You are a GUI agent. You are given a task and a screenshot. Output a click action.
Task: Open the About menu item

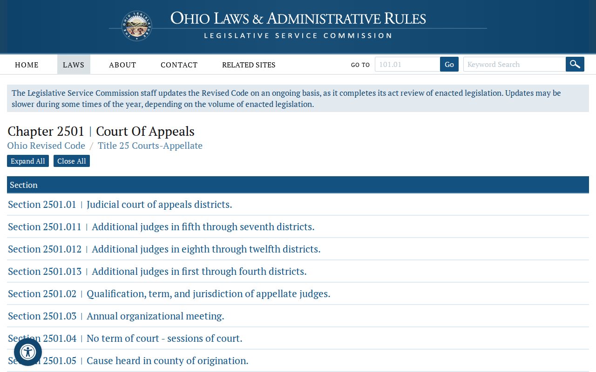pyautogui.click(x=122, y=65)
